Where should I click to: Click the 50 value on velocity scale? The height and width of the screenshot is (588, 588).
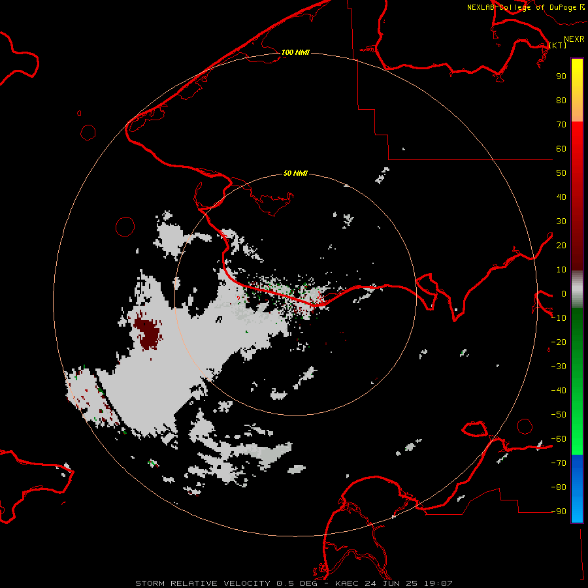[x=561, y=173]
